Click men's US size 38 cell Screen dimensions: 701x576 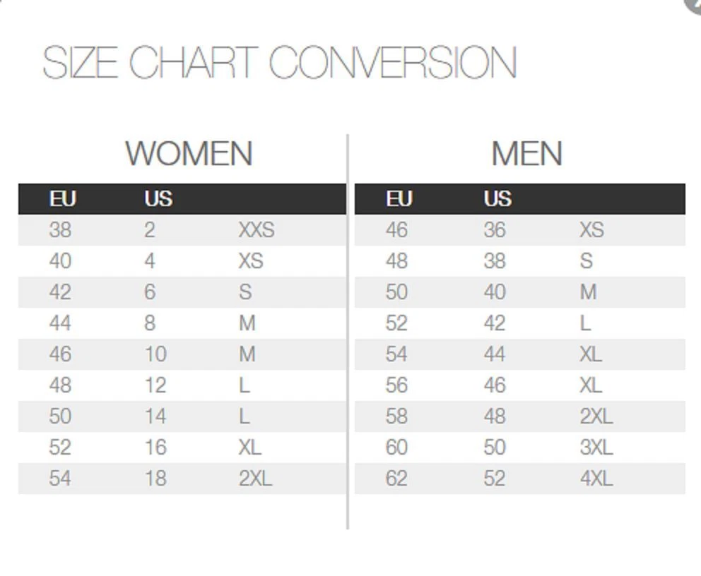(x=495, y=260)
